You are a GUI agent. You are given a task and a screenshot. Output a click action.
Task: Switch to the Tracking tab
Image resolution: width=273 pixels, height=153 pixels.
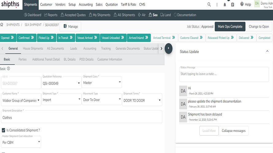point(106,48)
